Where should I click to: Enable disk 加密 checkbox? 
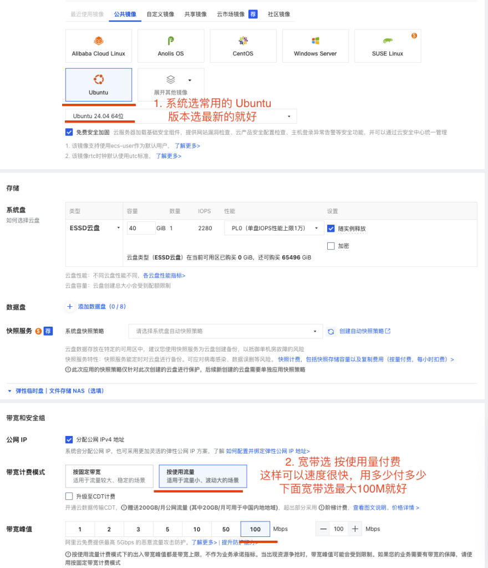(x=331, y=246)
